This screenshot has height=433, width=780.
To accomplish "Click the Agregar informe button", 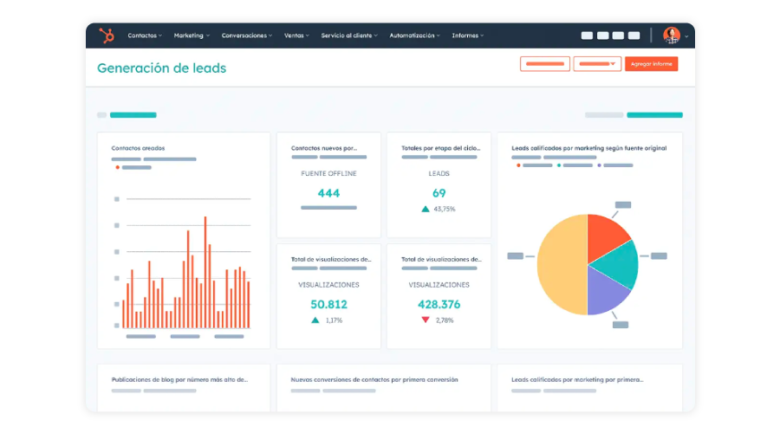I will pyautogui.click(x=651, y=64).
